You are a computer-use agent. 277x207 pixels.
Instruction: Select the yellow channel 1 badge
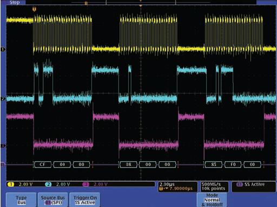pos(11,184)
